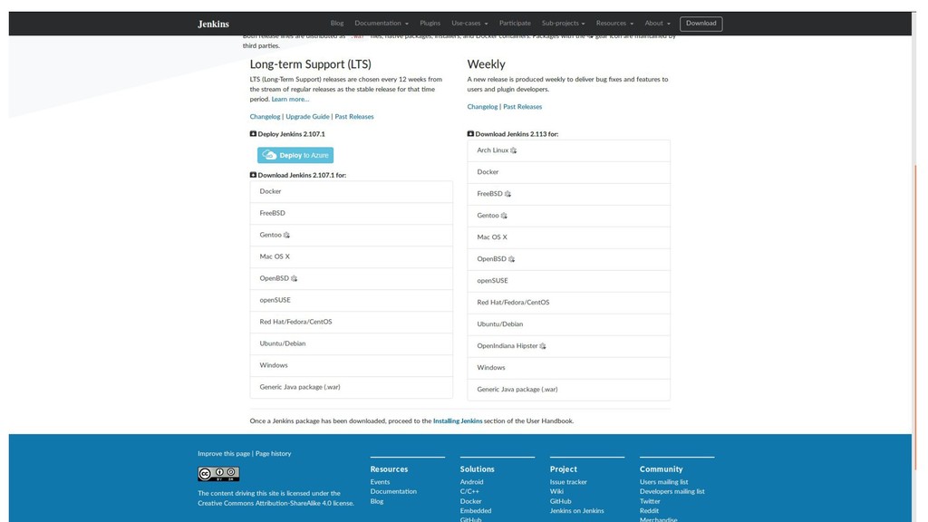Image resolution: width=928 pixels, height=522 pixels.
Task: Open the Installing Jenkins link
Action: pyautogui.click(x=458, y=420)
